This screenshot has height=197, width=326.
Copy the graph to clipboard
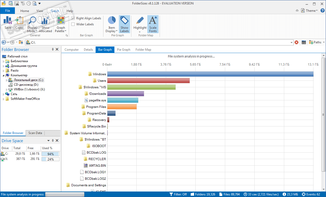point(19,20)
